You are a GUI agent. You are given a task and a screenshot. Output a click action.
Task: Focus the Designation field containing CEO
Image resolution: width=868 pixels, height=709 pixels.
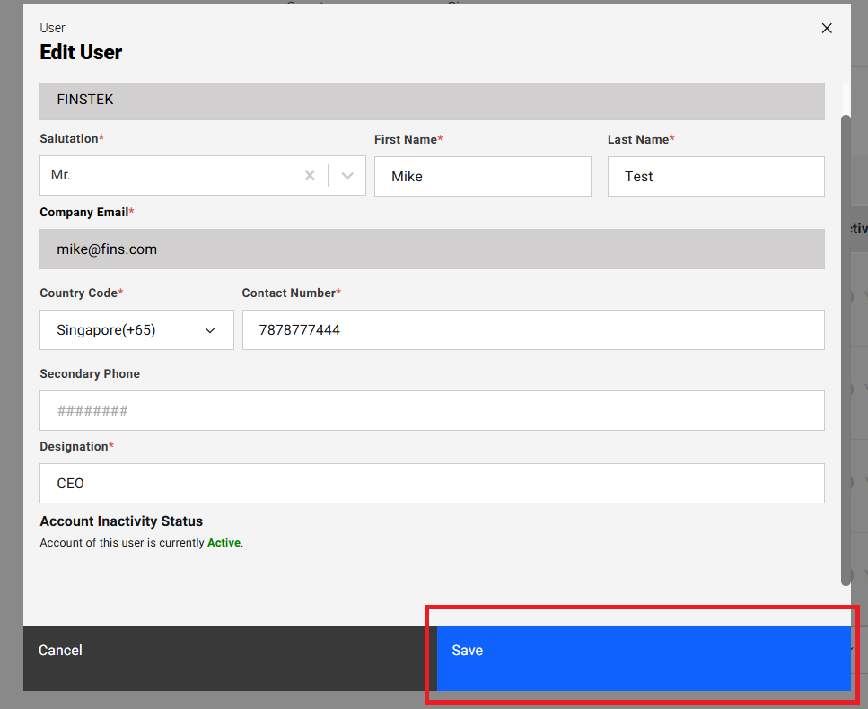click(x=431, y=484)
